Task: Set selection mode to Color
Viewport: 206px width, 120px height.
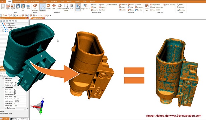Action: (x=94, y=5)
